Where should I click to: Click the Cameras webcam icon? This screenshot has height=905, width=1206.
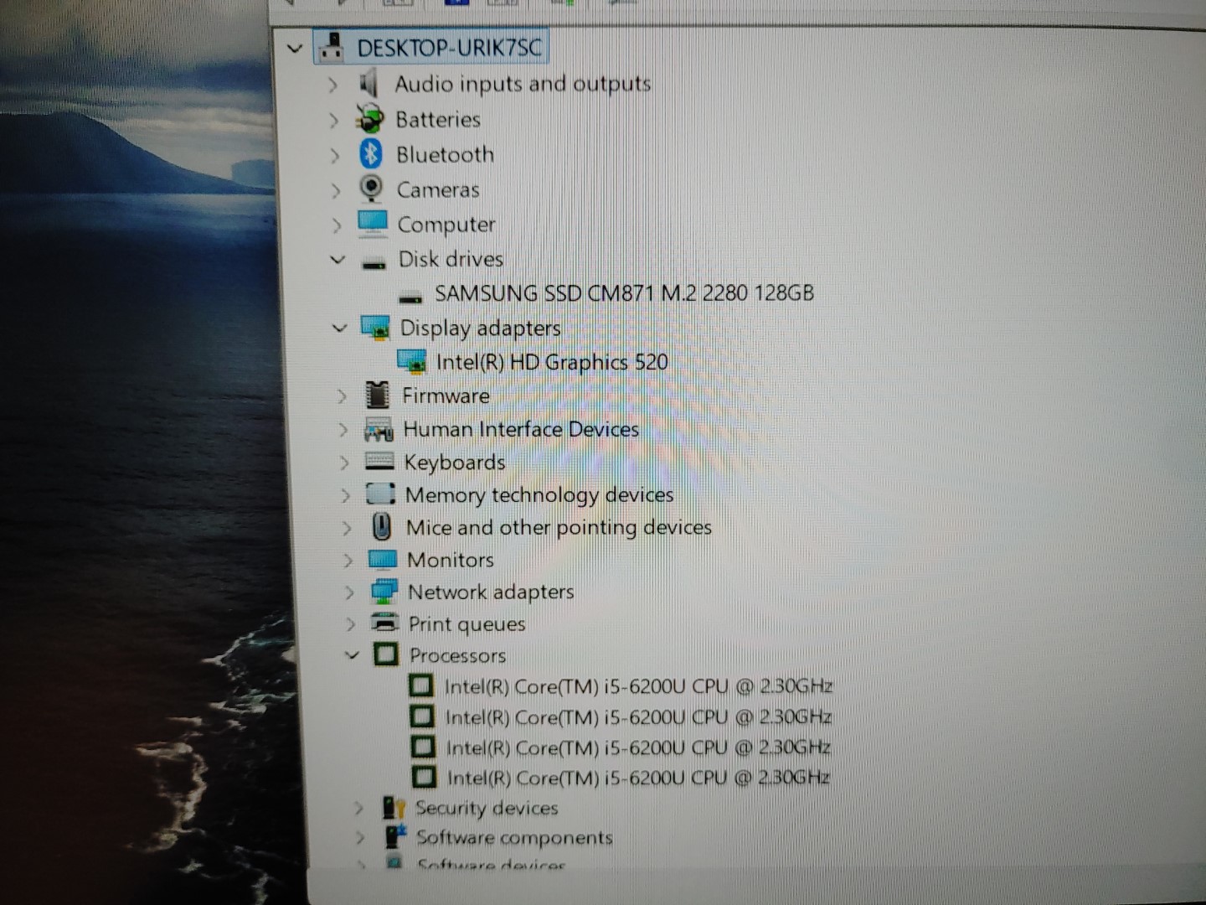[x=371, y=189]
